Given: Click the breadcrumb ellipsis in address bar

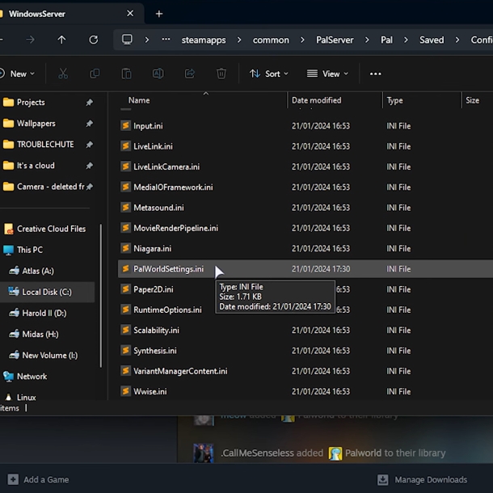Looking at the screenshot, I should [x=166, y=40].
